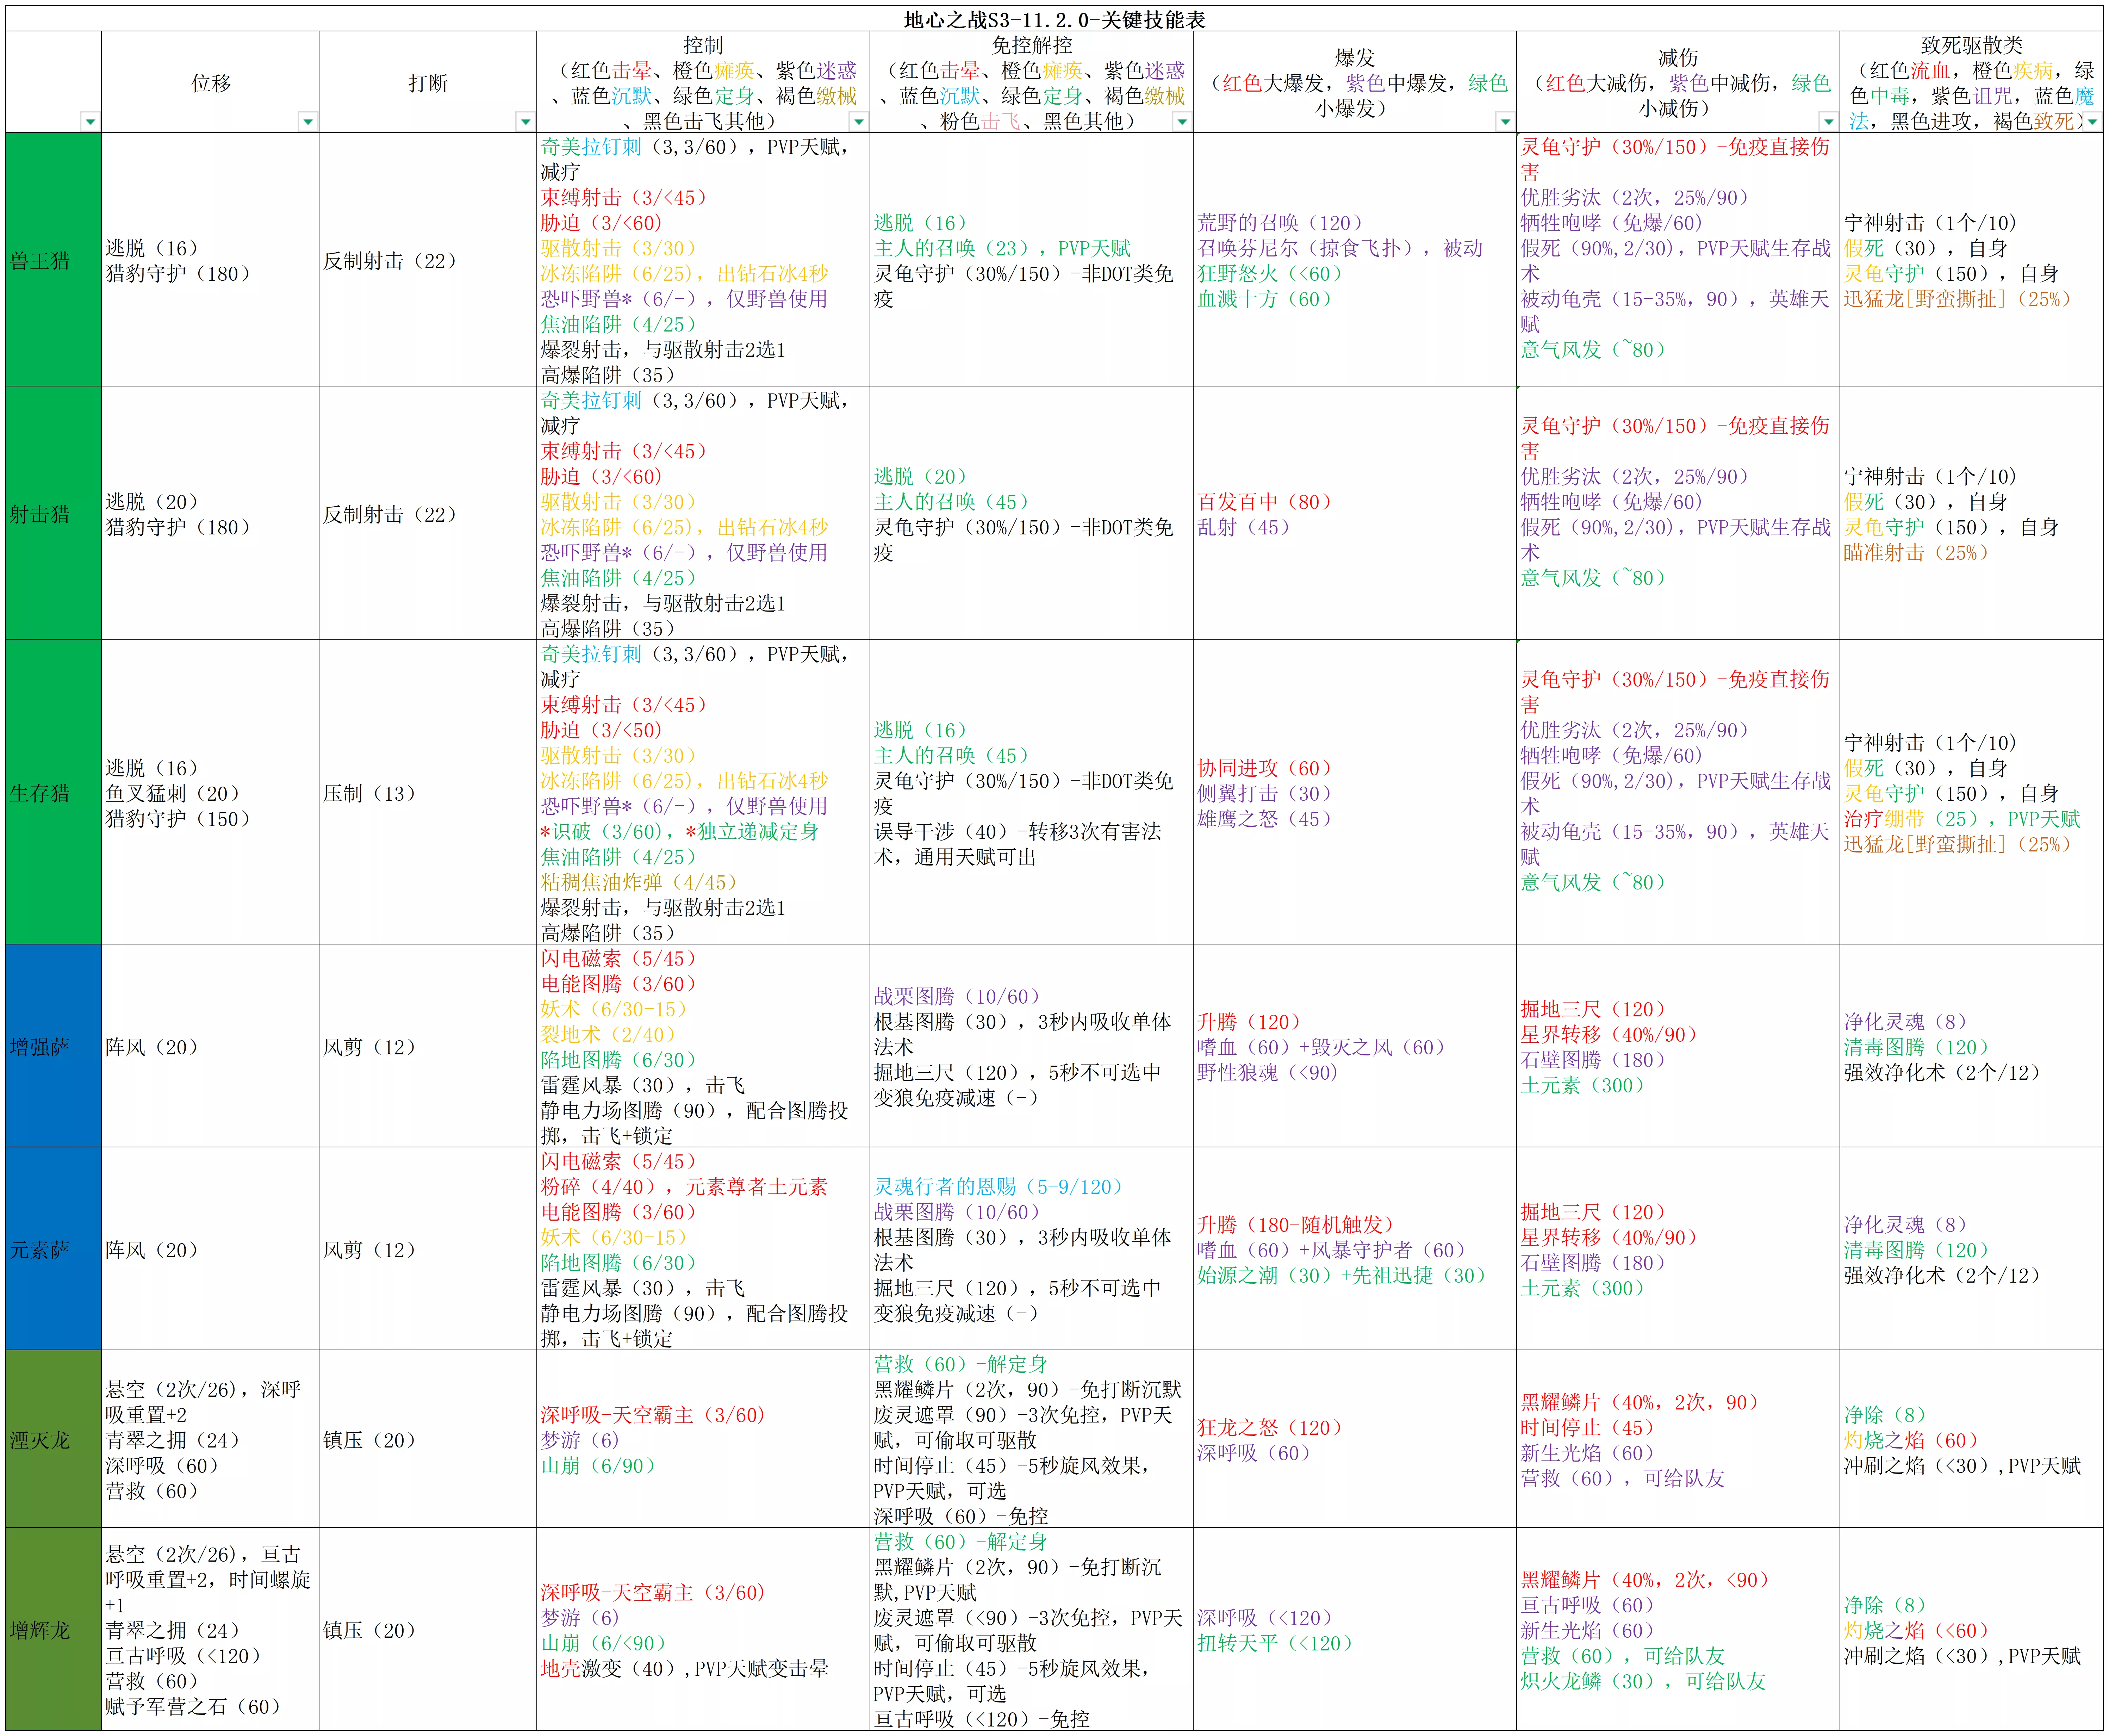The height and width of the screenshot is (1736, 2109).
Task: Open the 爆发 column filter dropdown
Action: tap(1504, 121)
